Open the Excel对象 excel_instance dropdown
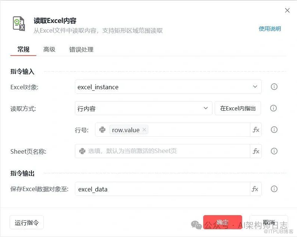The width and height of the screenshot is (297, 237). click(x=168, y=87)
